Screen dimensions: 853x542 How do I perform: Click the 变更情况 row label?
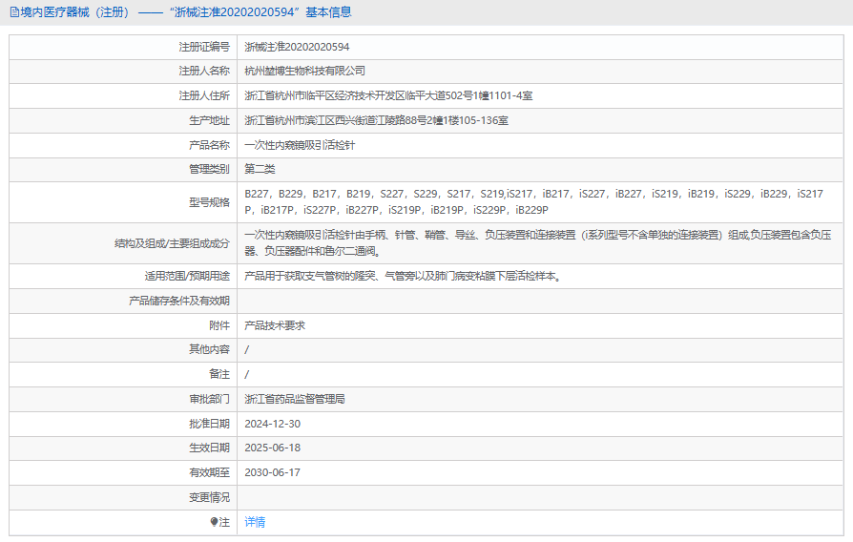(x=209, y=497)
